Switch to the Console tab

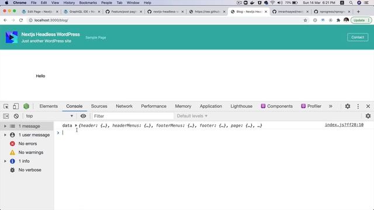(74, 106)
